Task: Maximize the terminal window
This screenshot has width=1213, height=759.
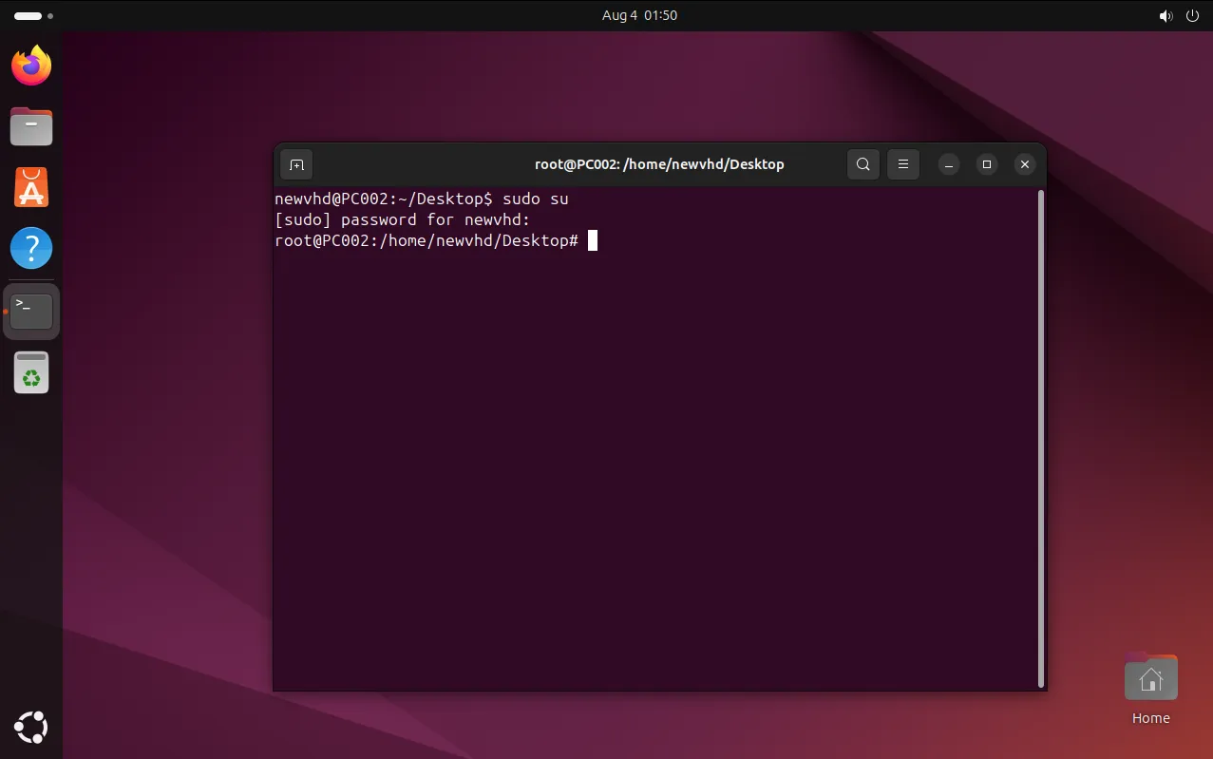Action: click(x=987, y=164)
